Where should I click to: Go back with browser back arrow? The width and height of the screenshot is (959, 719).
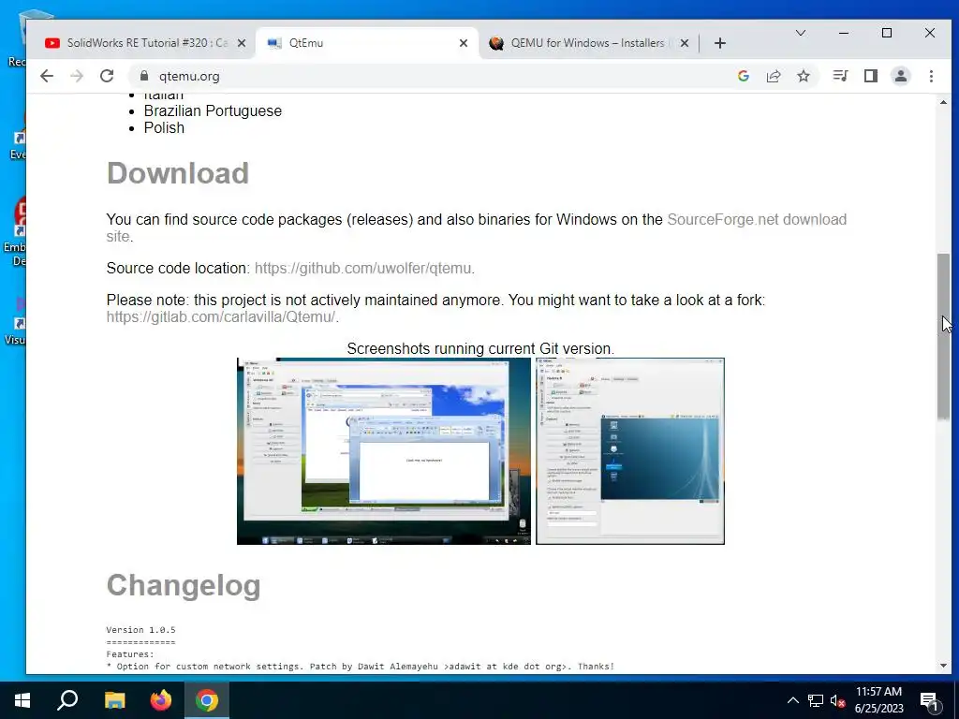click(x=47, y=76)
